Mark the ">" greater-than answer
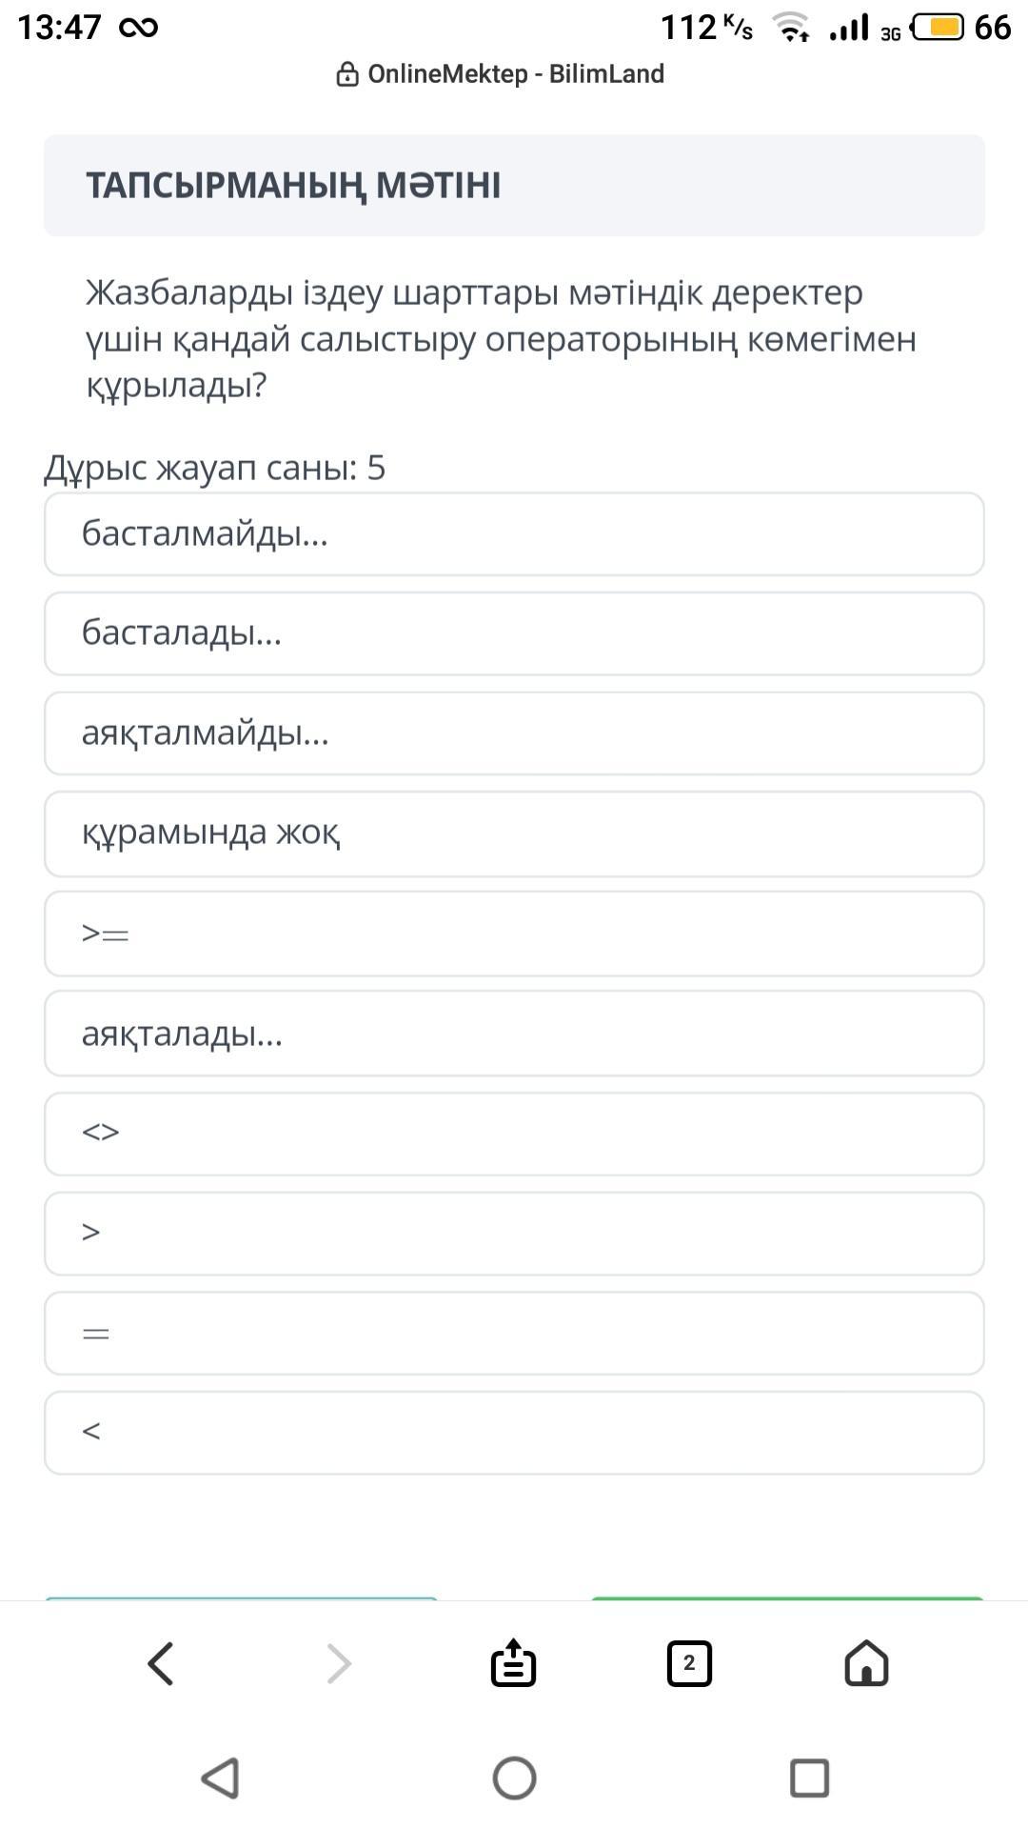The height and width of the screenshot is (1829, 1028). pyautogui.click(x=514, y=1234)
